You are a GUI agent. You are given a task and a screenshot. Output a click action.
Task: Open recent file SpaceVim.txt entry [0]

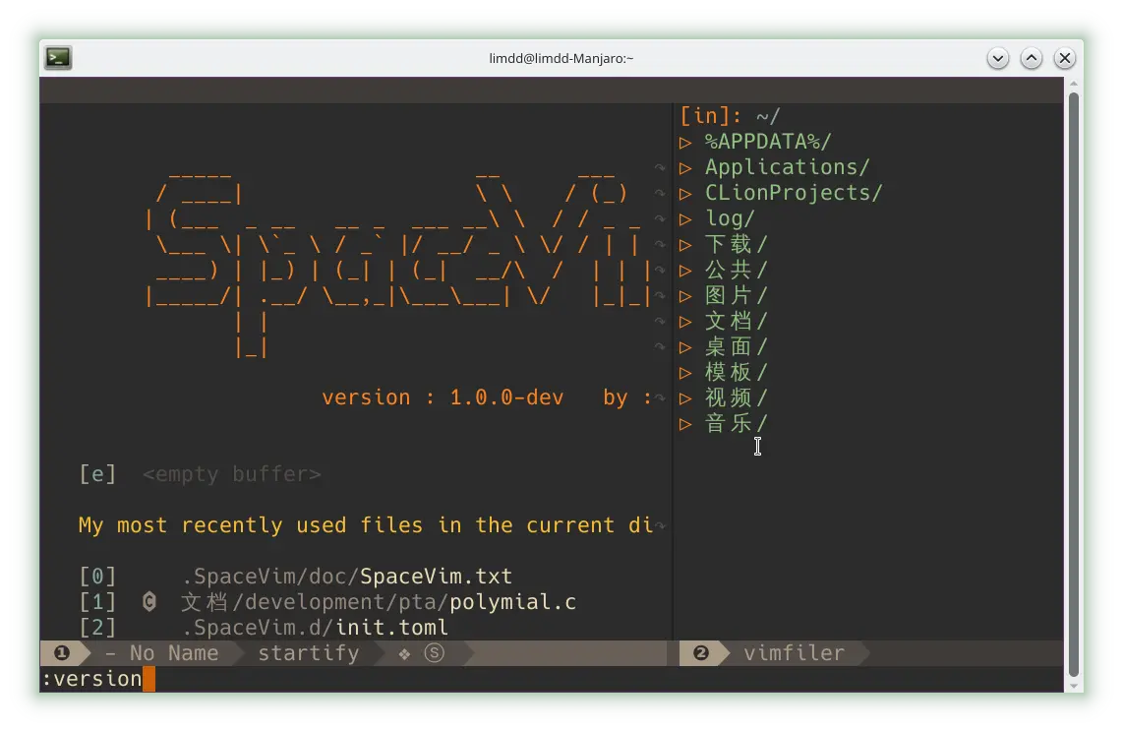pos(295,577)
